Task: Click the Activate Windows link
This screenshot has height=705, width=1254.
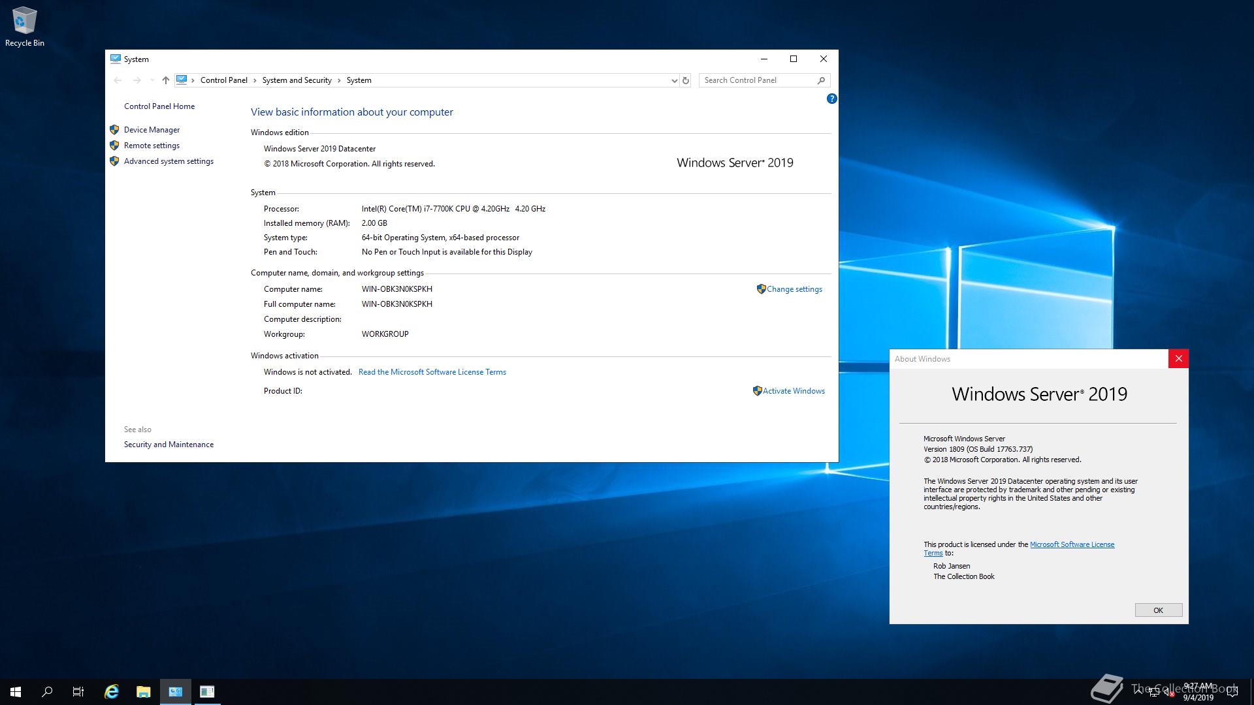Action: point(793,390)
